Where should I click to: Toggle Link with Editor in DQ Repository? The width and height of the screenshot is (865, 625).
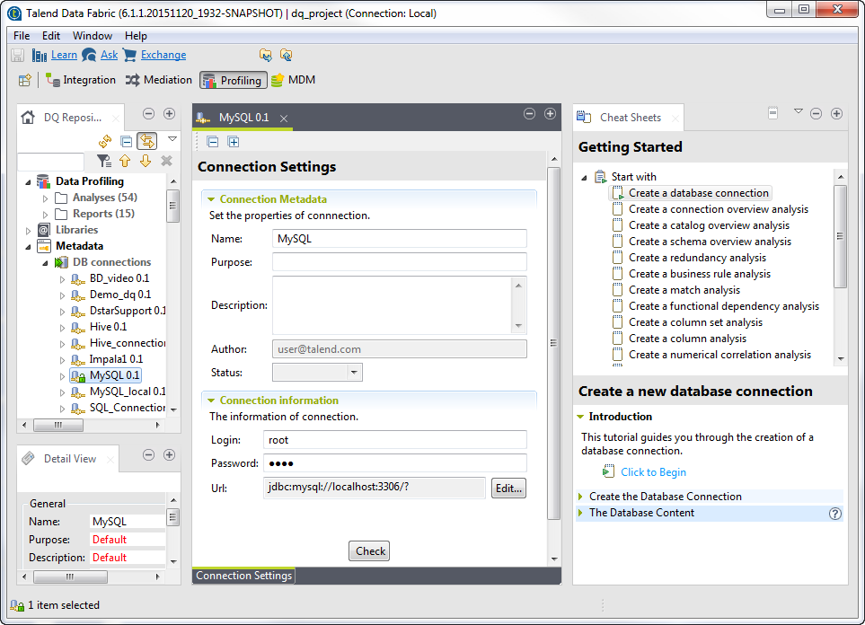146,141
